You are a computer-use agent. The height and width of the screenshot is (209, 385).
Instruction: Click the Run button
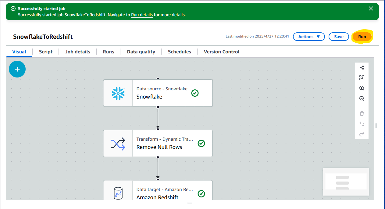click(362, 37)
